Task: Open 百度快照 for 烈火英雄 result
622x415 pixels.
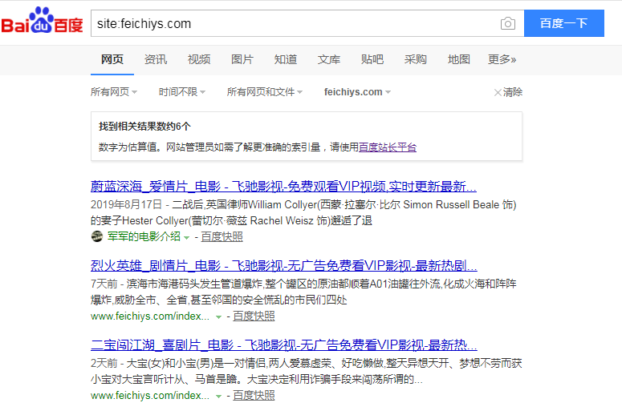Action: click(254, 316)
